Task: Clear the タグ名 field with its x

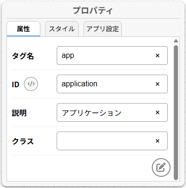Action: tap(157, 56)
